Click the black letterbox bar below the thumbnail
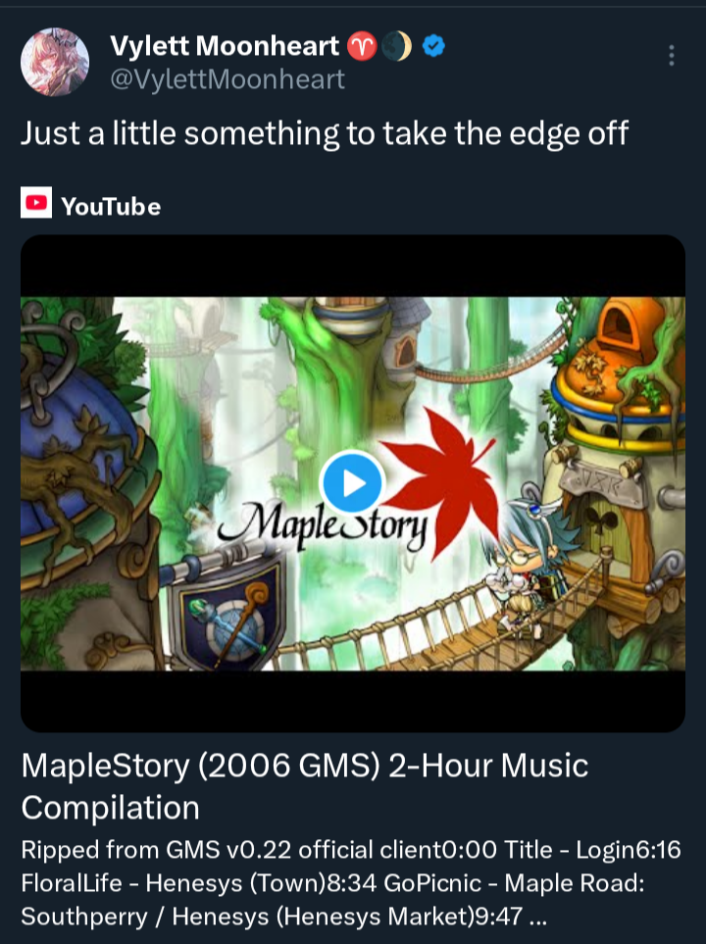This screenshot has height=944, width=706. (353, 701)
